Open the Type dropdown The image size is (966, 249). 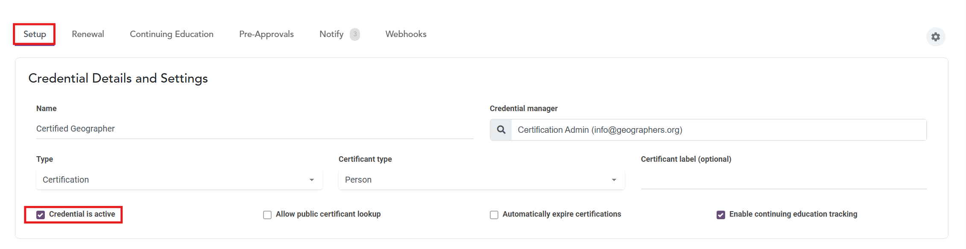point(179,180)
